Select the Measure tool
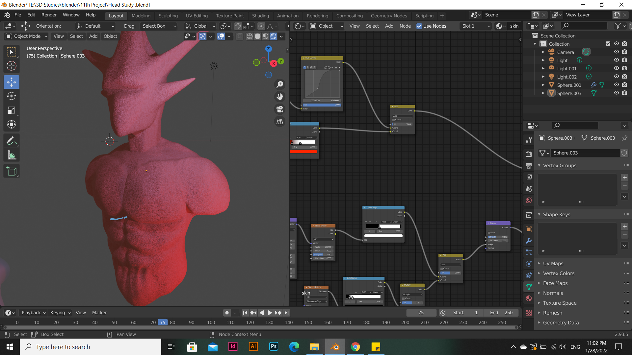 pos(12,155)
